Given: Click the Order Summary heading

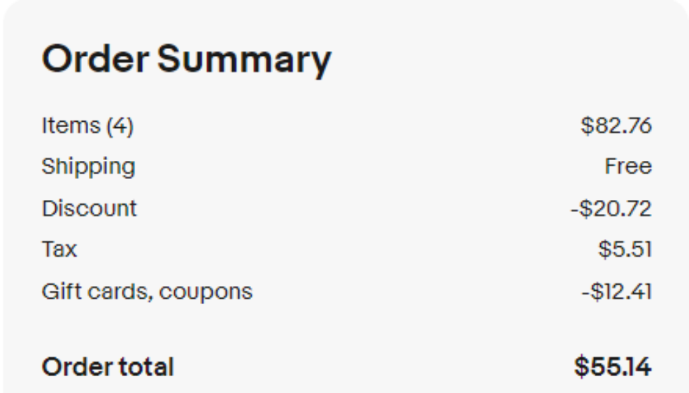Looking at the screenshot, I should coord(186,60).
